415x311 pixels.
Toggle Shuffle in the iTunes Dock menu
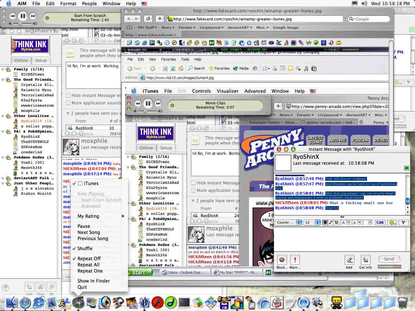point(85,248)
